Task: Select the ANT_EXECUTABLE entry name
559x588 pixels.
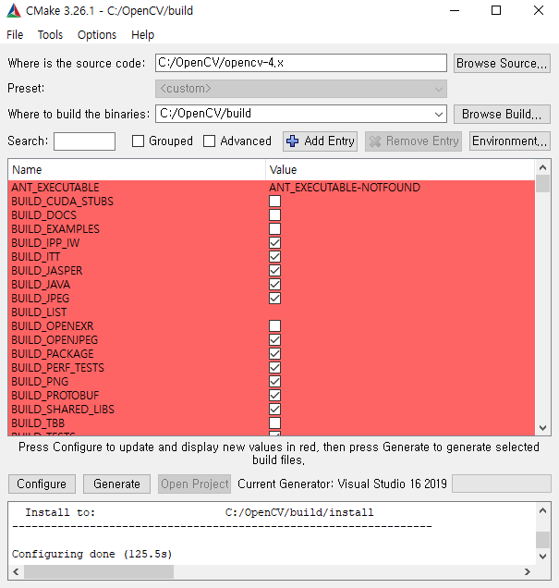Action: click(55, 188)
